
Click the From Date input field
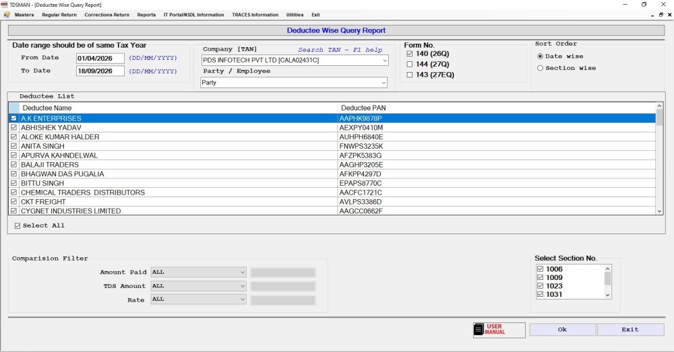coord(100,58)
